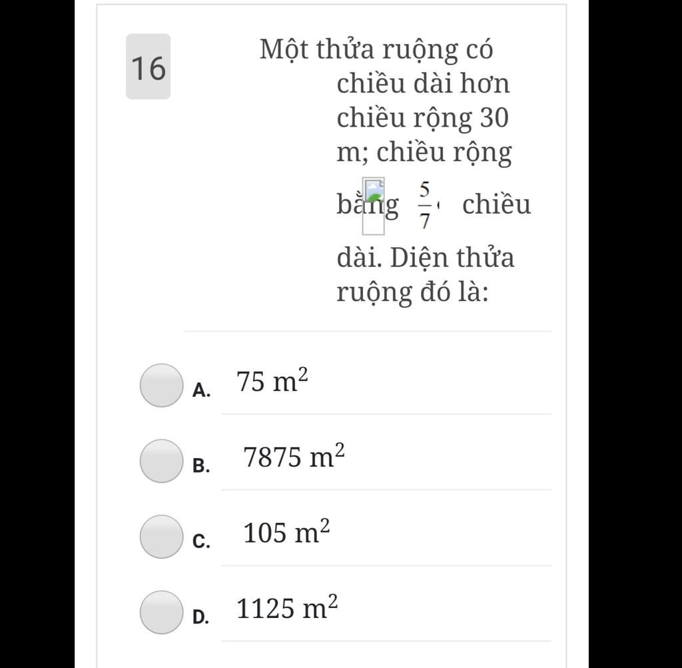Select radio button for answer A
682x668 pixels.
[x=161, y=386]
